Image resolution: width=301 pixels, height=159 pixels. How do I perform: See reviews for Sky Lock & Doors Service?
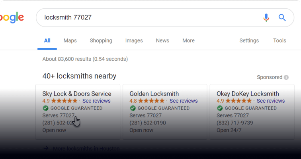pos(96,101)
